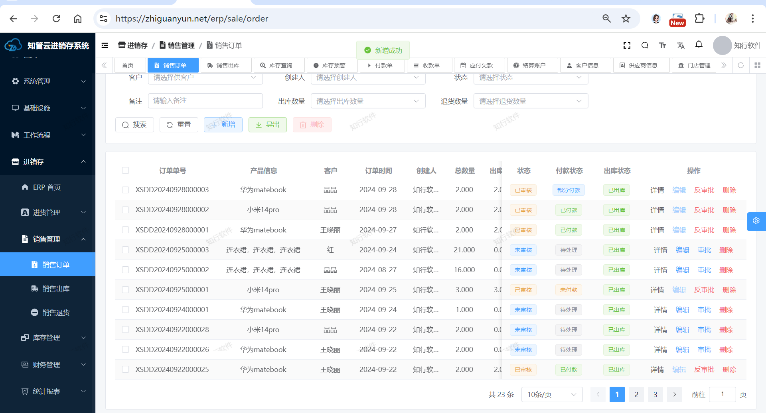766x413 pixels.
Task: Open 销售退货 in the sidebar
Action: 56,313
